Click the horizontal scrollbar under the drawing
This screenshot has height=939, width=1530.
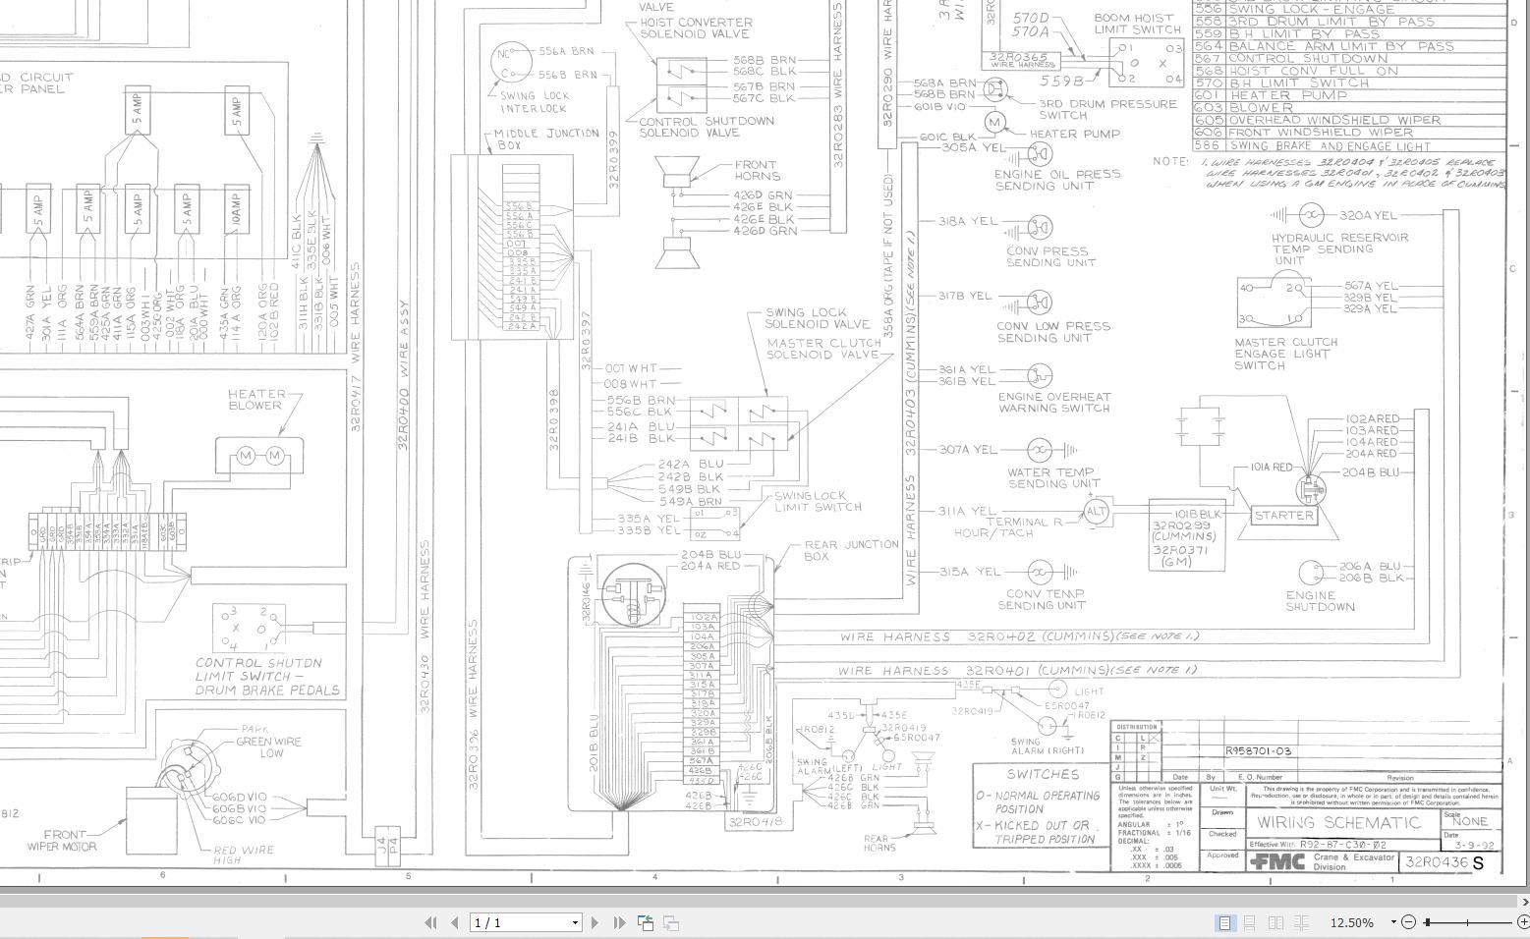tap(757, 901)
